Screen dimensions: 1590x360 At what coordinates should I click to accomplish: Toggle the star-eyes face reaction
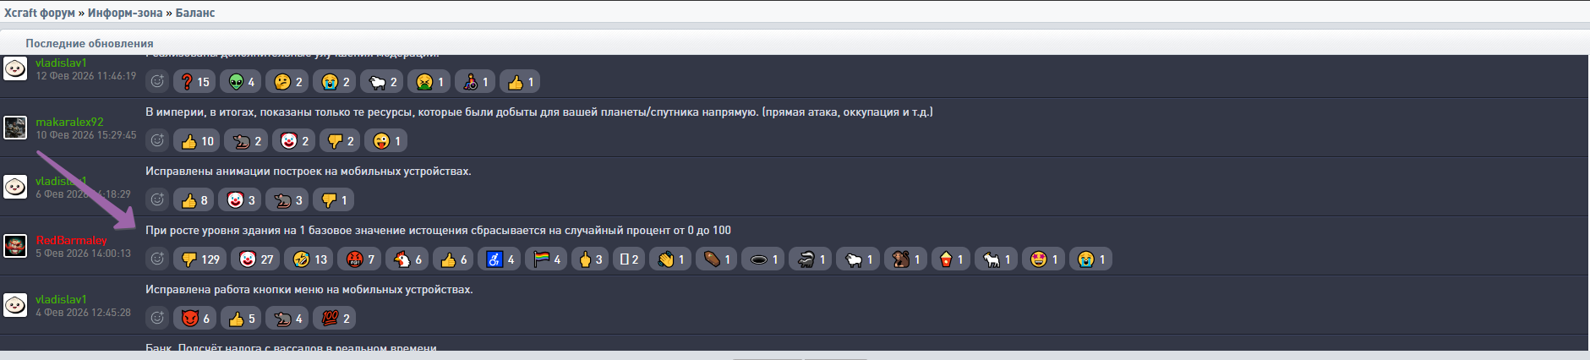point(1045,259)
